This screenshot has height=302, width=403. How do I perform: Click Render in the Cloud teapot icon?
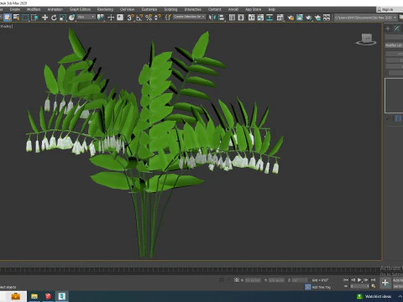pos(317,18)
